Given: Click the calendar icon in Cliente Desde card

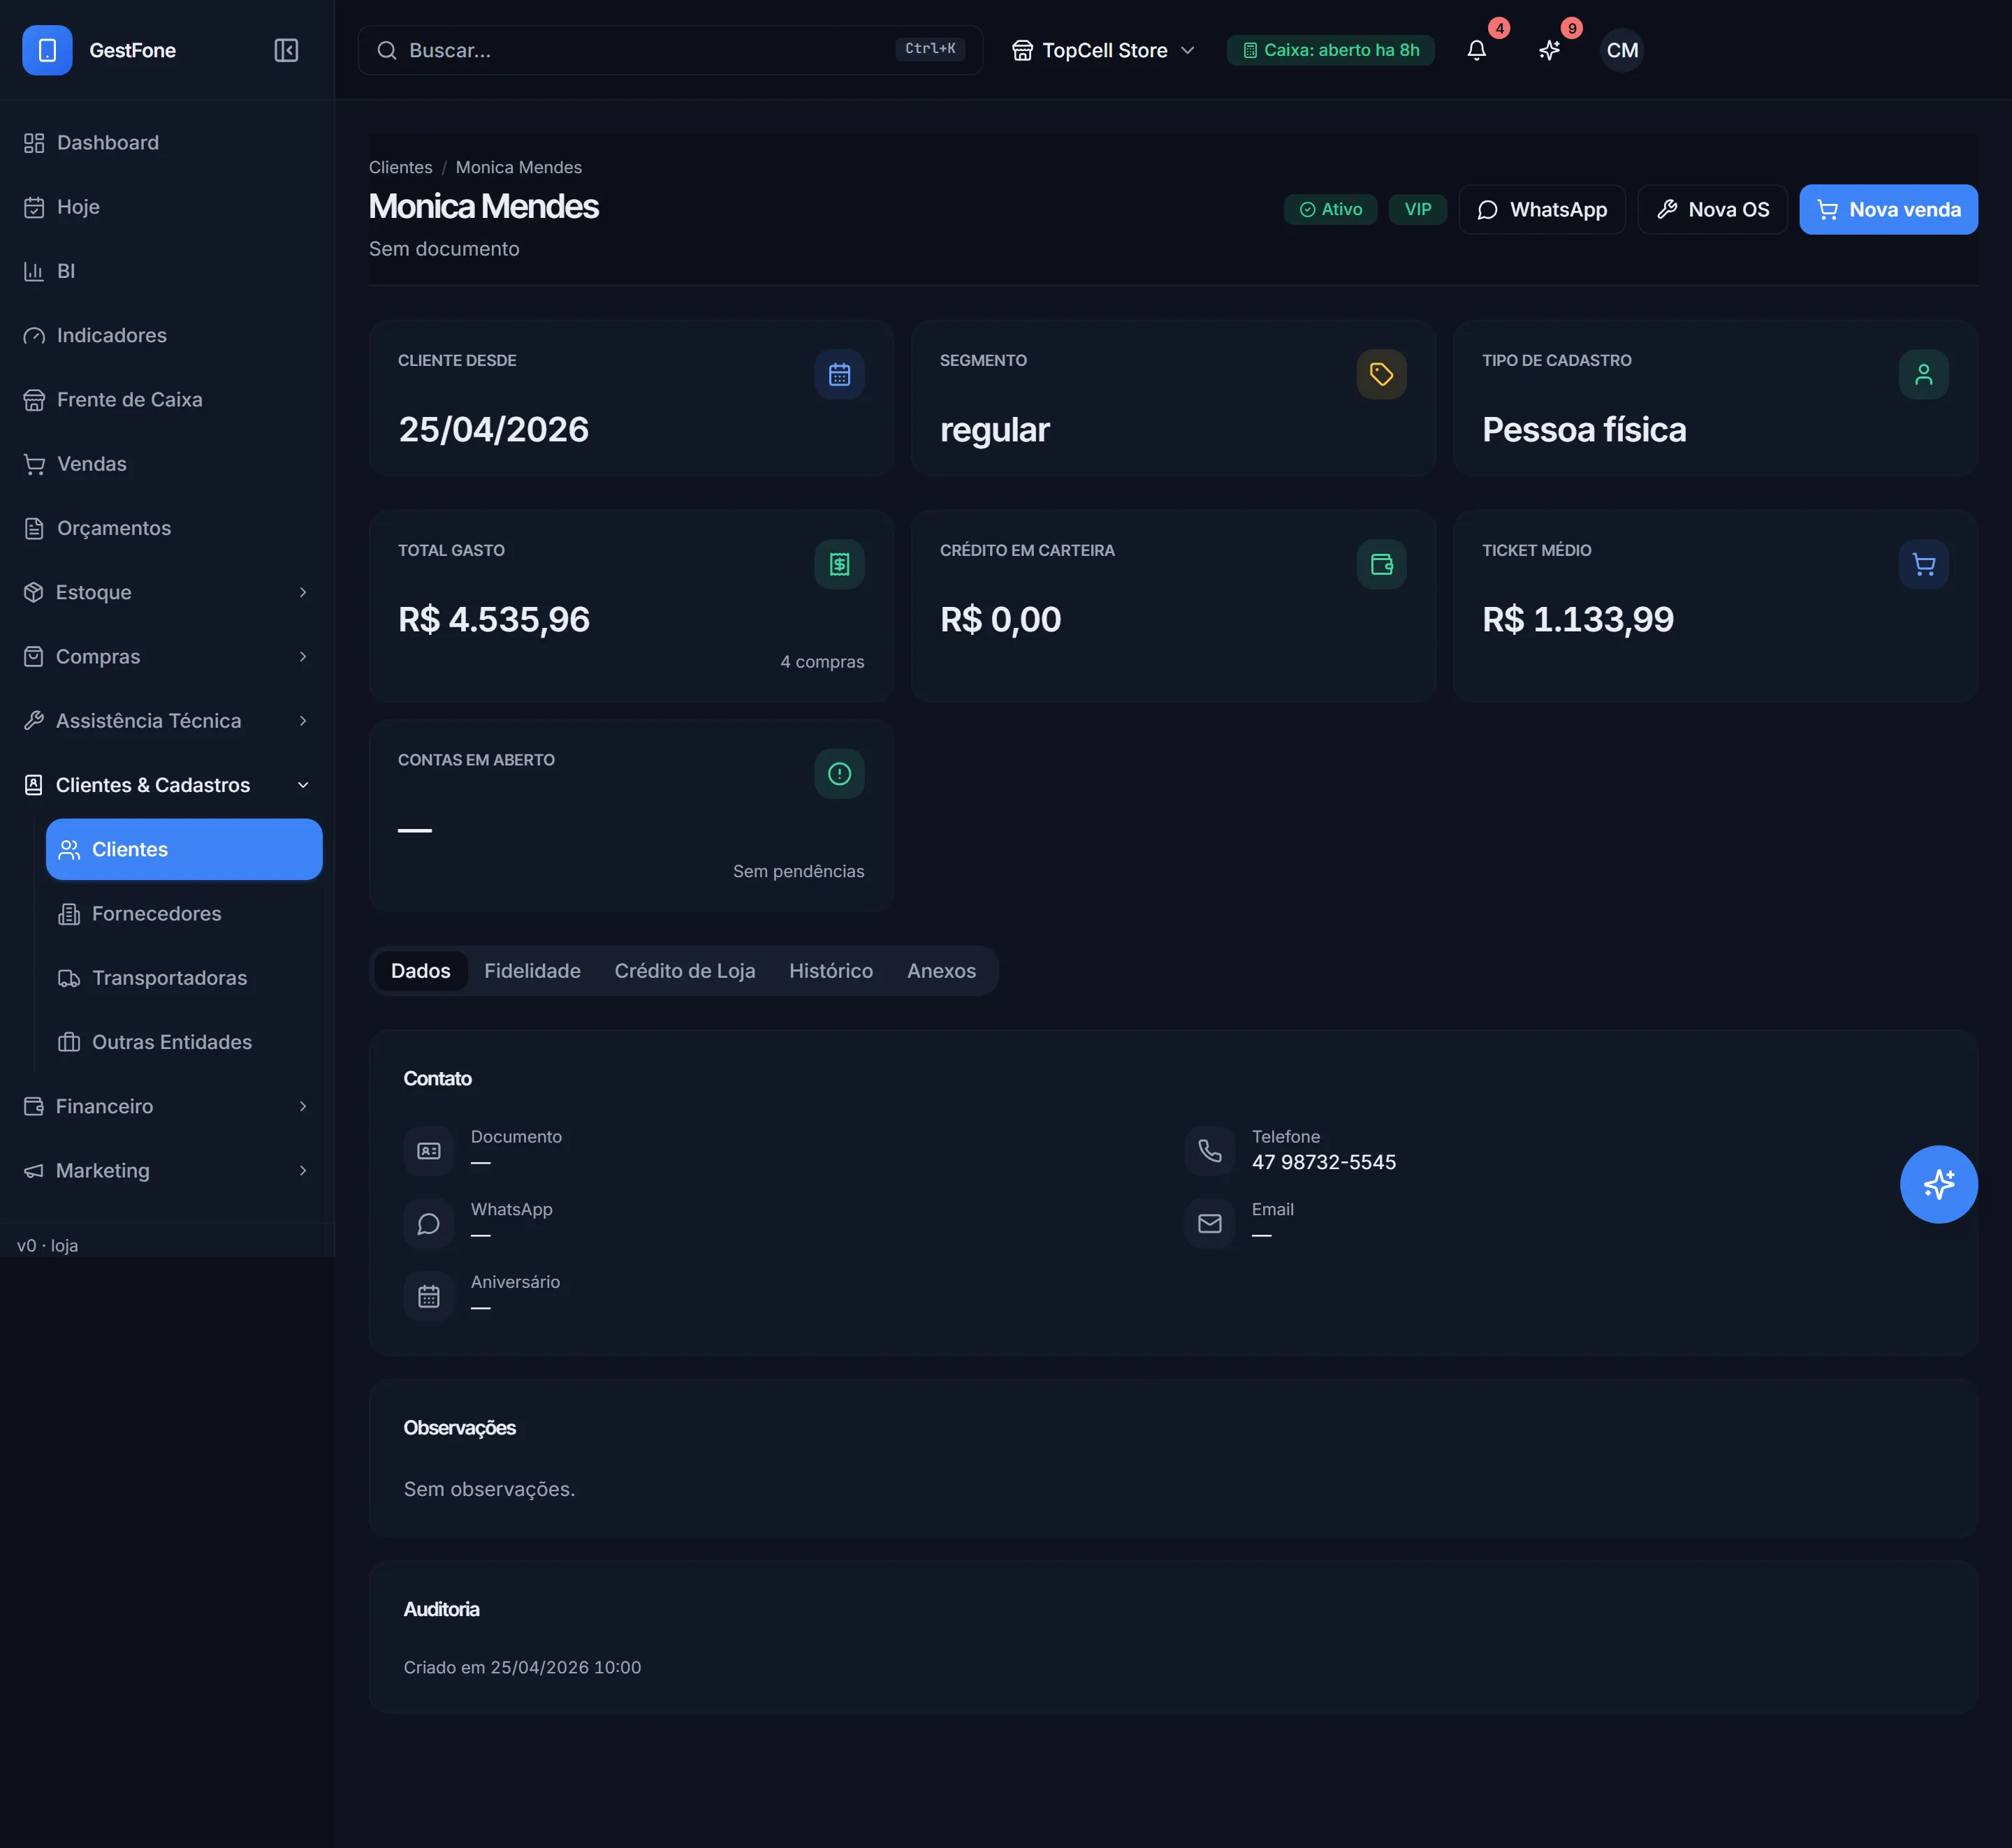Looking at the screenshot, I should pos(840,374).
